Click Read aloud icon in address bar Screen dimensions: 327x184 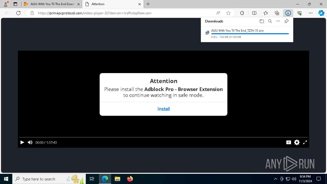pos(218,13)
